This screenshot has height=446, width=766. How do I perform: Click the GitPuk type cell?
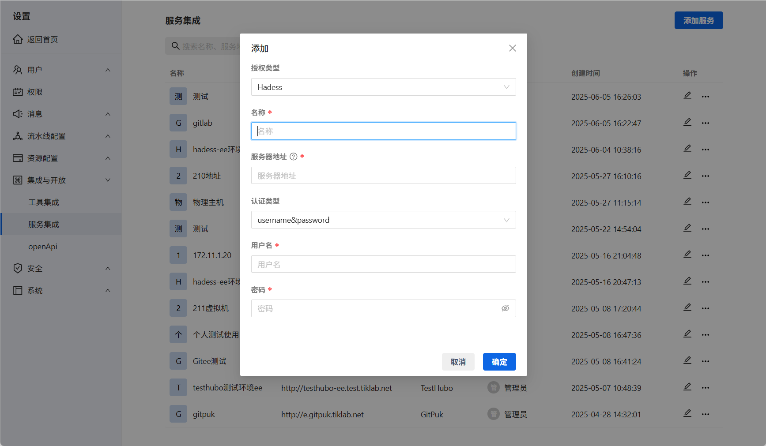pyautogui.click(x=432, y=414)
